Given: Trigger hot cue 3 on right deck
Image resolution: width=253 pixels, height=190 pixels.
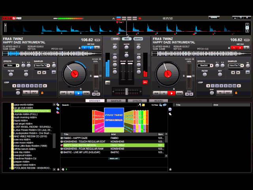Looking at the screenshot, I should pyautogui.click(x=246, y=48).
